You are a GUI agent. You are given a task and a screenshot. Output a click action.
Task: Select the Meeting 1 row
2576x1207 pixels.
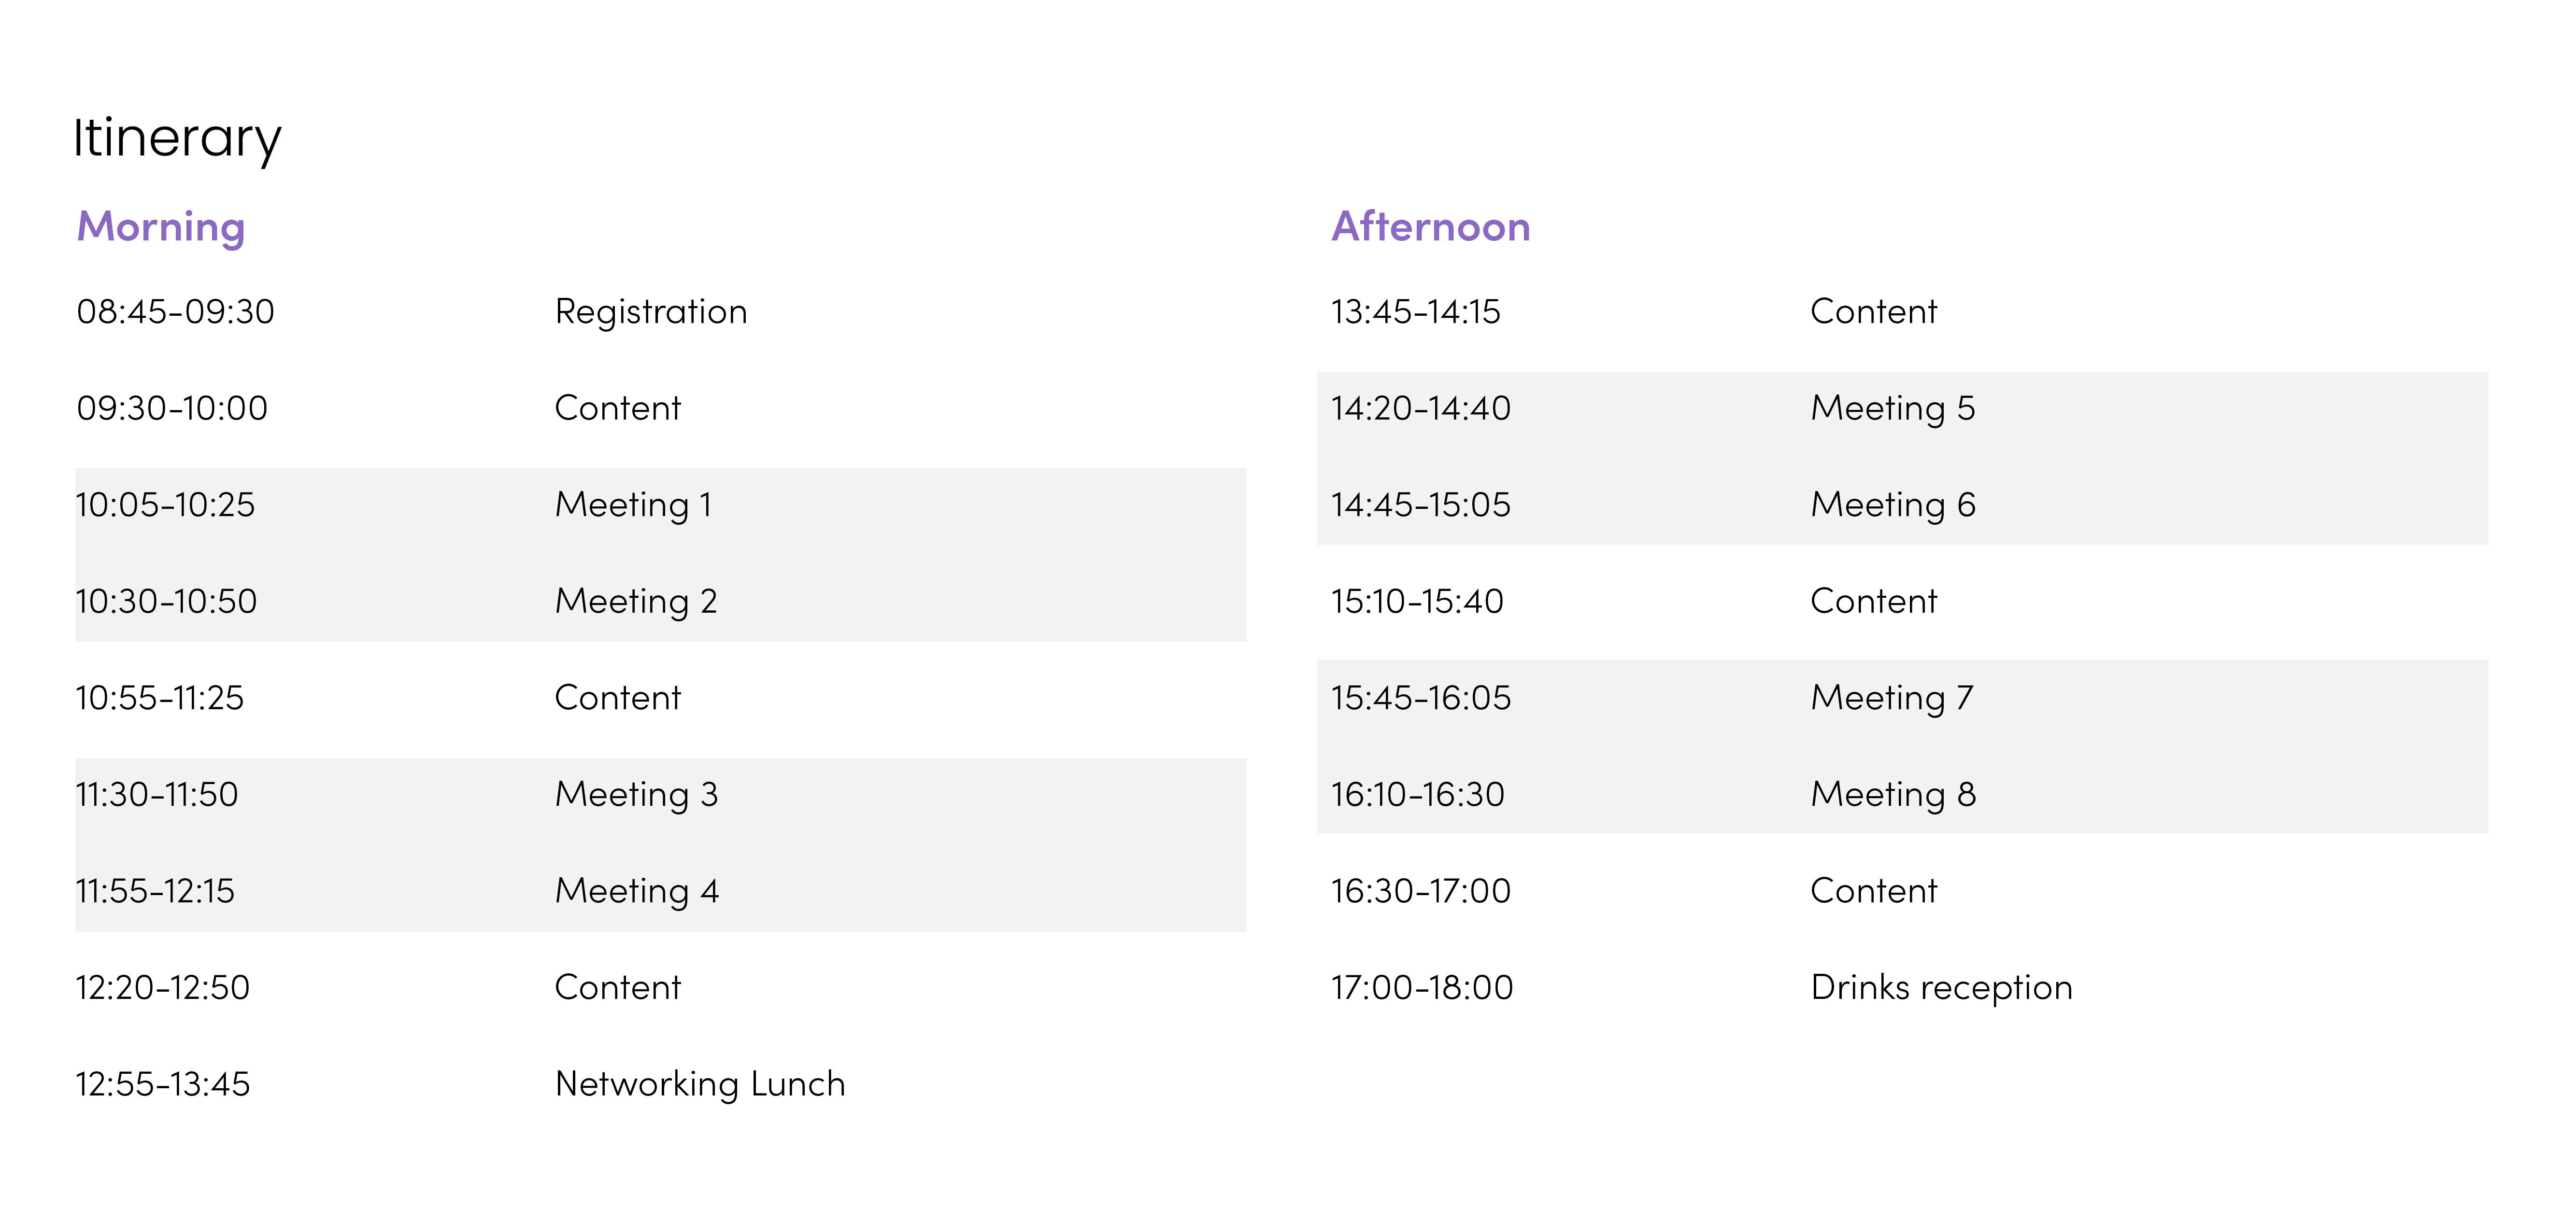point(660,505)
